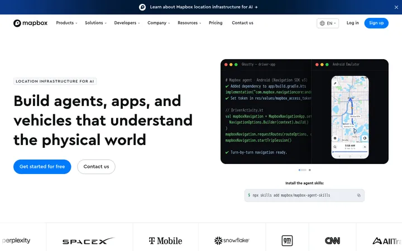This screenshot has width=402, height=251.
Task: Expand the Resources menu
Action: (189, 23)
